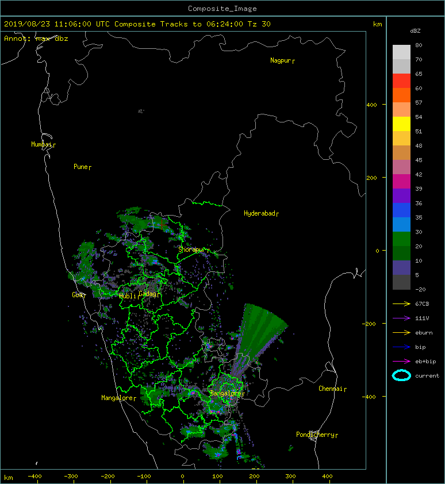Click the 400 km vertical axis tick label

point(372,105)
